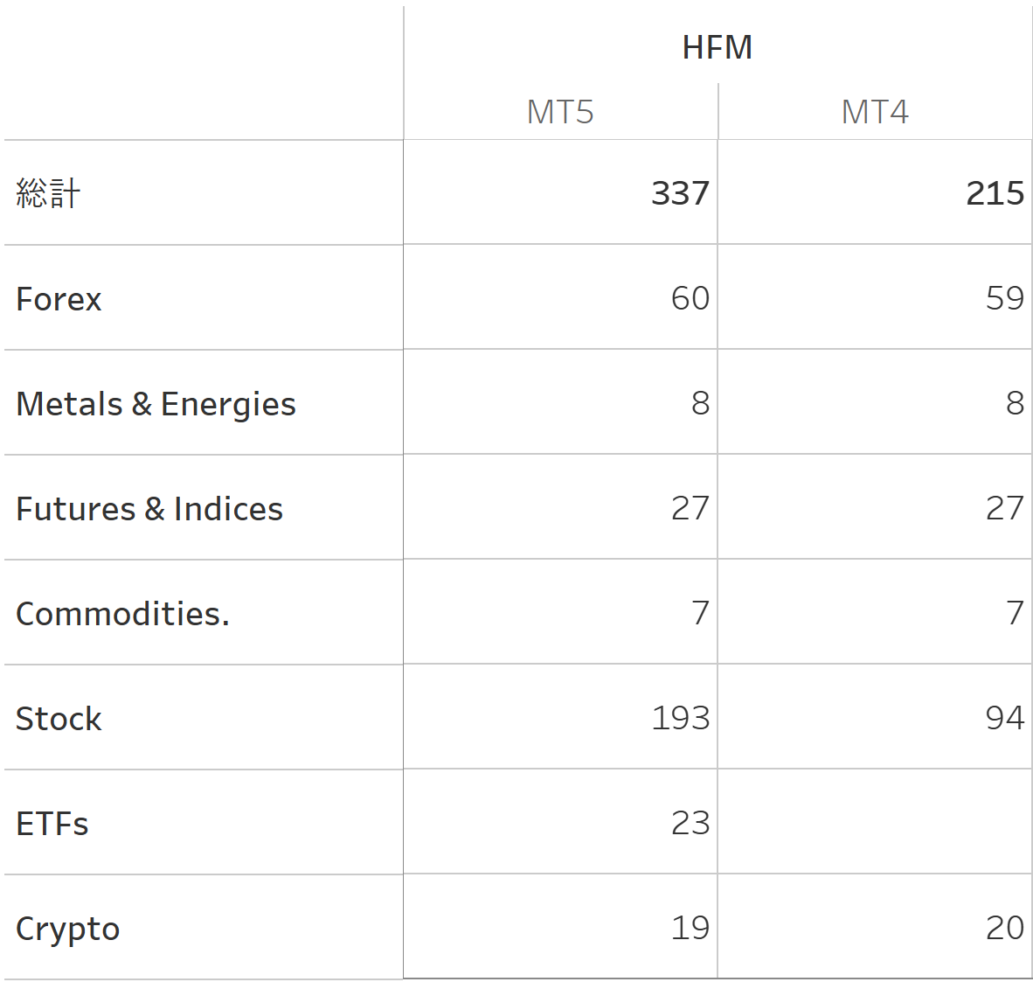This screenshot has width=1033, height=982.
Task: Select the Futures & Indices row label
Action: pos(149,509)
